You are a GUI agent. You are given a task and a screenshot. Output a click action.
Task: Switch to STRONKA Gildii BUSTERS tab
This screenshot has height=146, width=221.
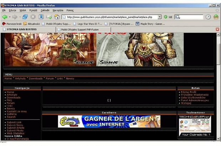(x=28, y=30)
